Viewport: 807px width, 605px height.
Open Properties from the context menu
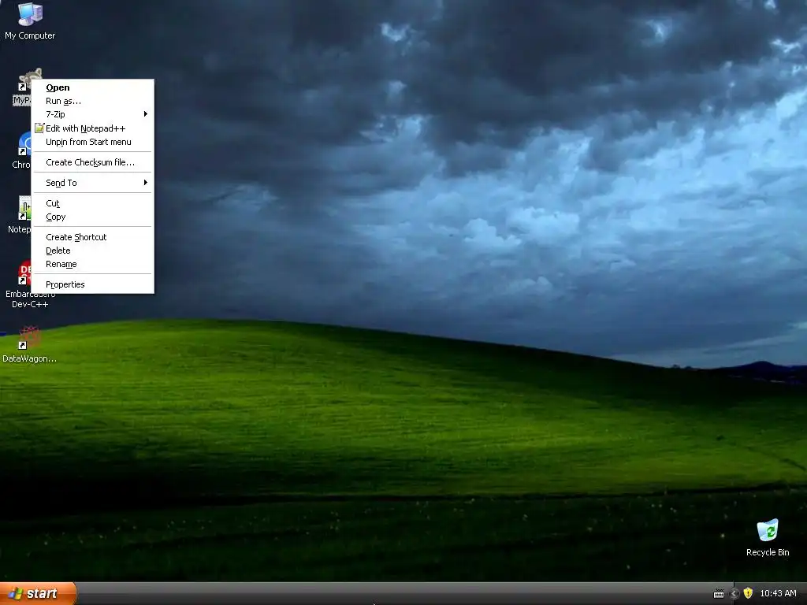pos(93,284)
